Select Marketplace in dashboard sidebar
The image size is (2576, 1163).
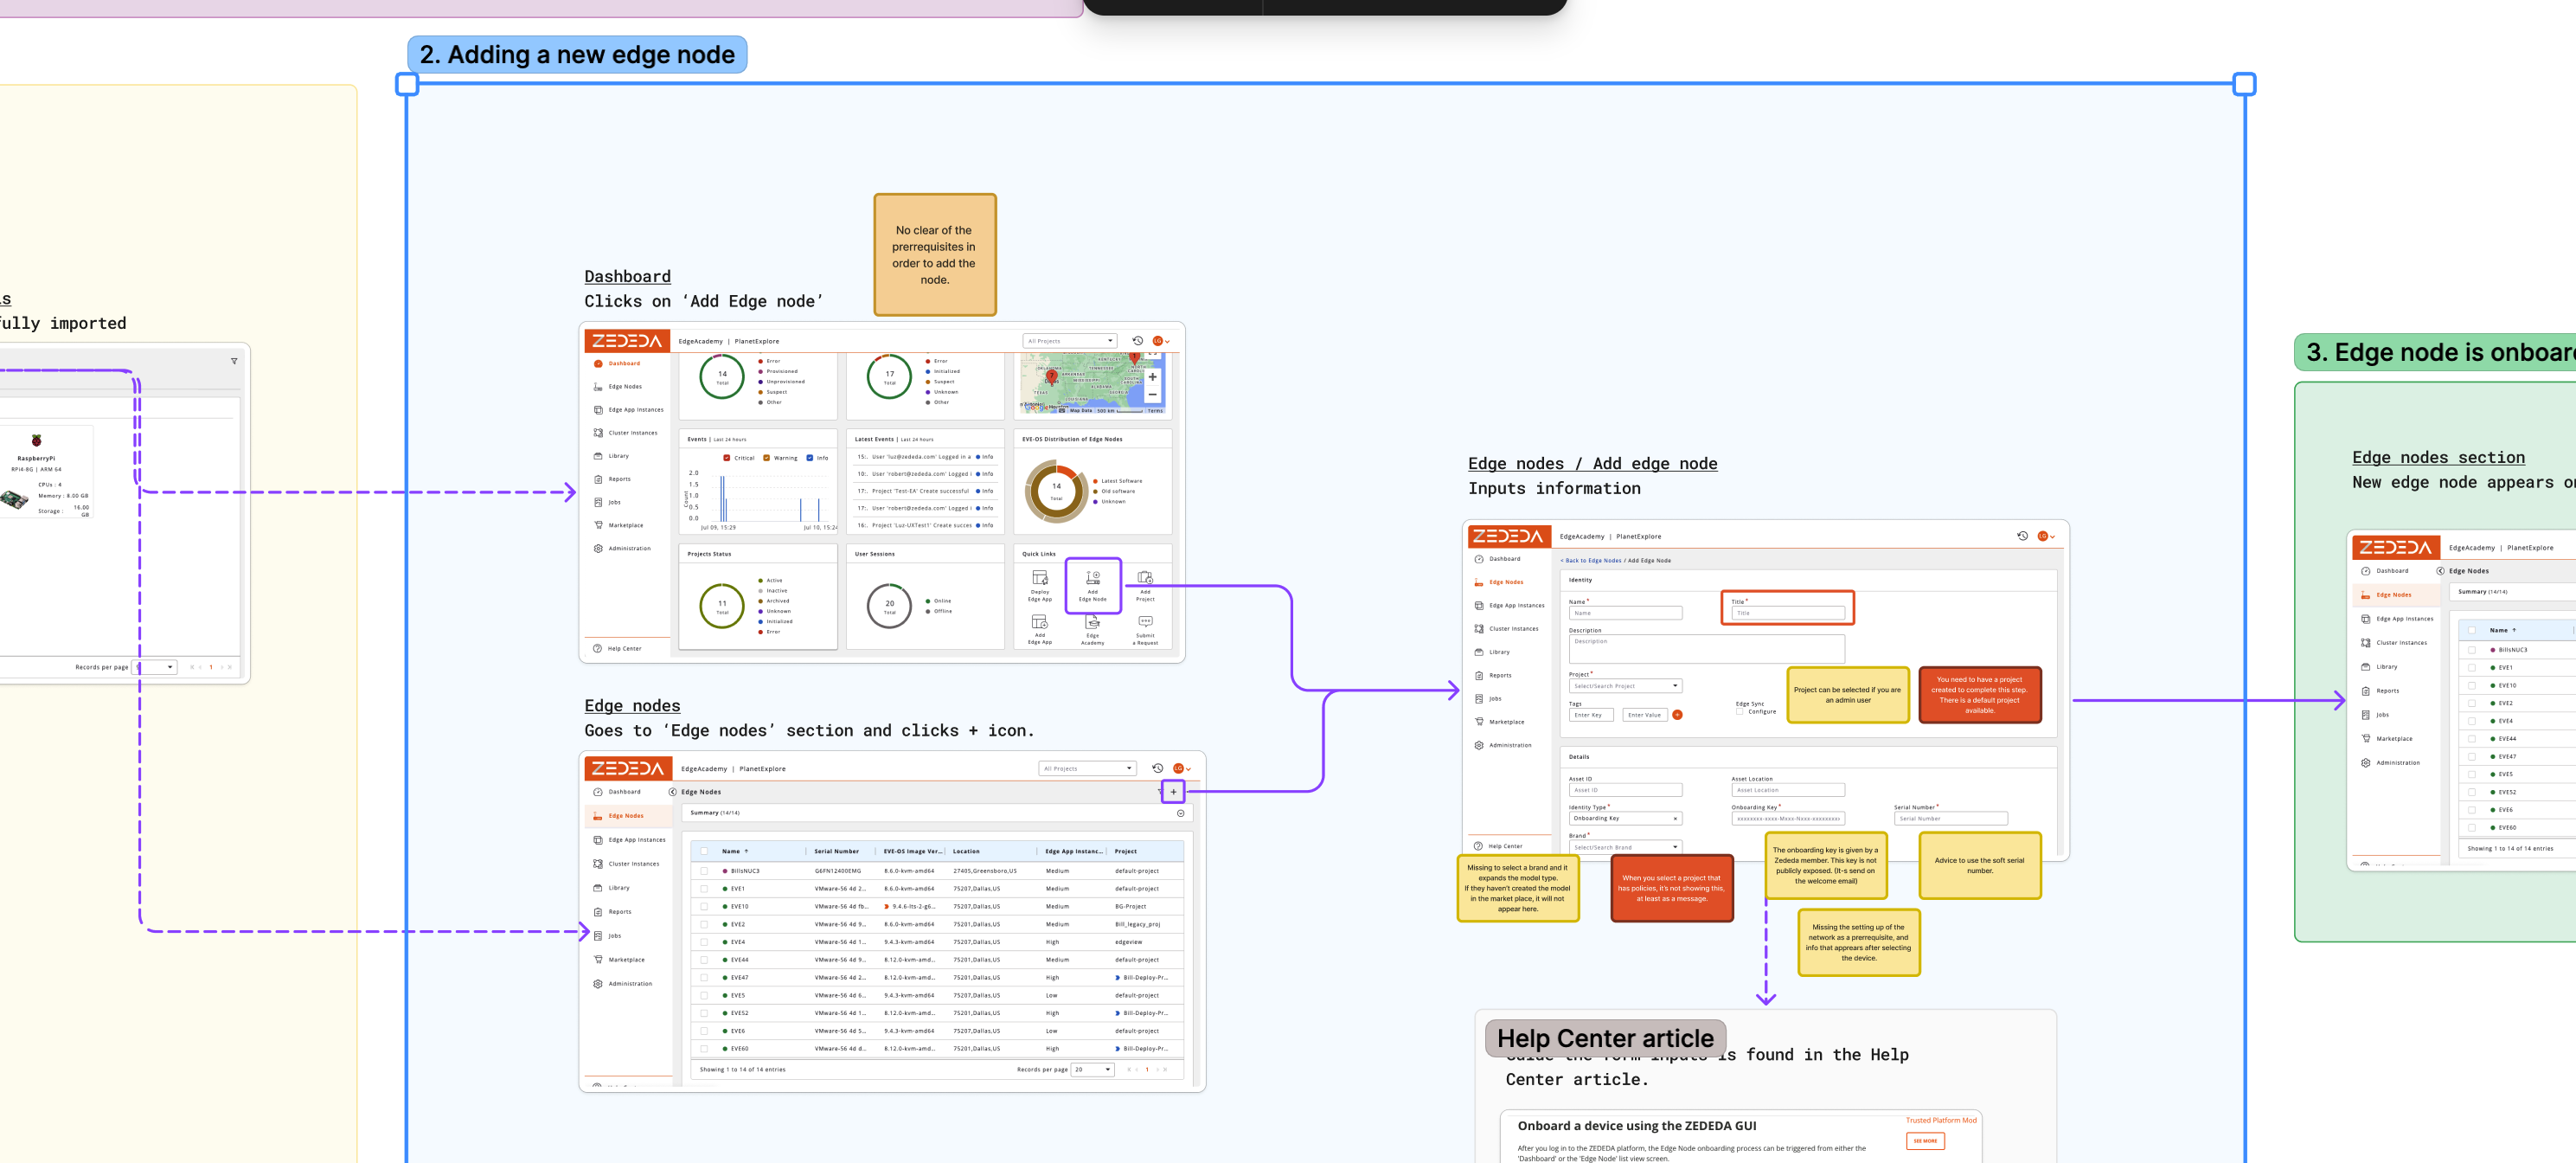click(625, 525)
